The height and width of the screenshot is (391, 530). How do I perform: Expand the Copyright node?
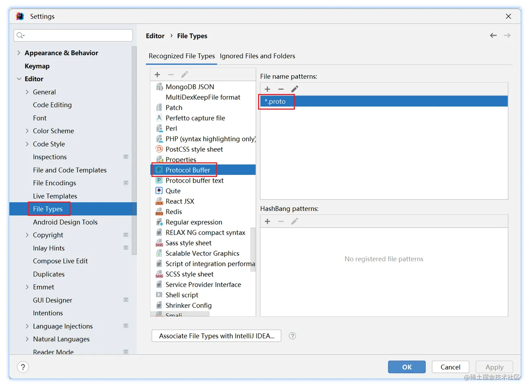tap(27, 235)
